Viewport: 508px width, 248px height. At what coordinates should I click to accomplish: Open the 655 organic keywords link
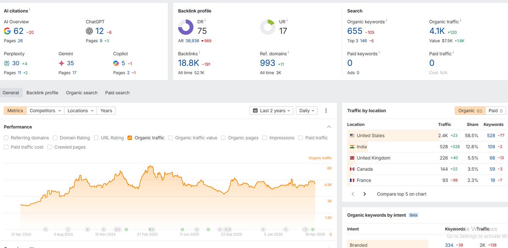[355, 31]
